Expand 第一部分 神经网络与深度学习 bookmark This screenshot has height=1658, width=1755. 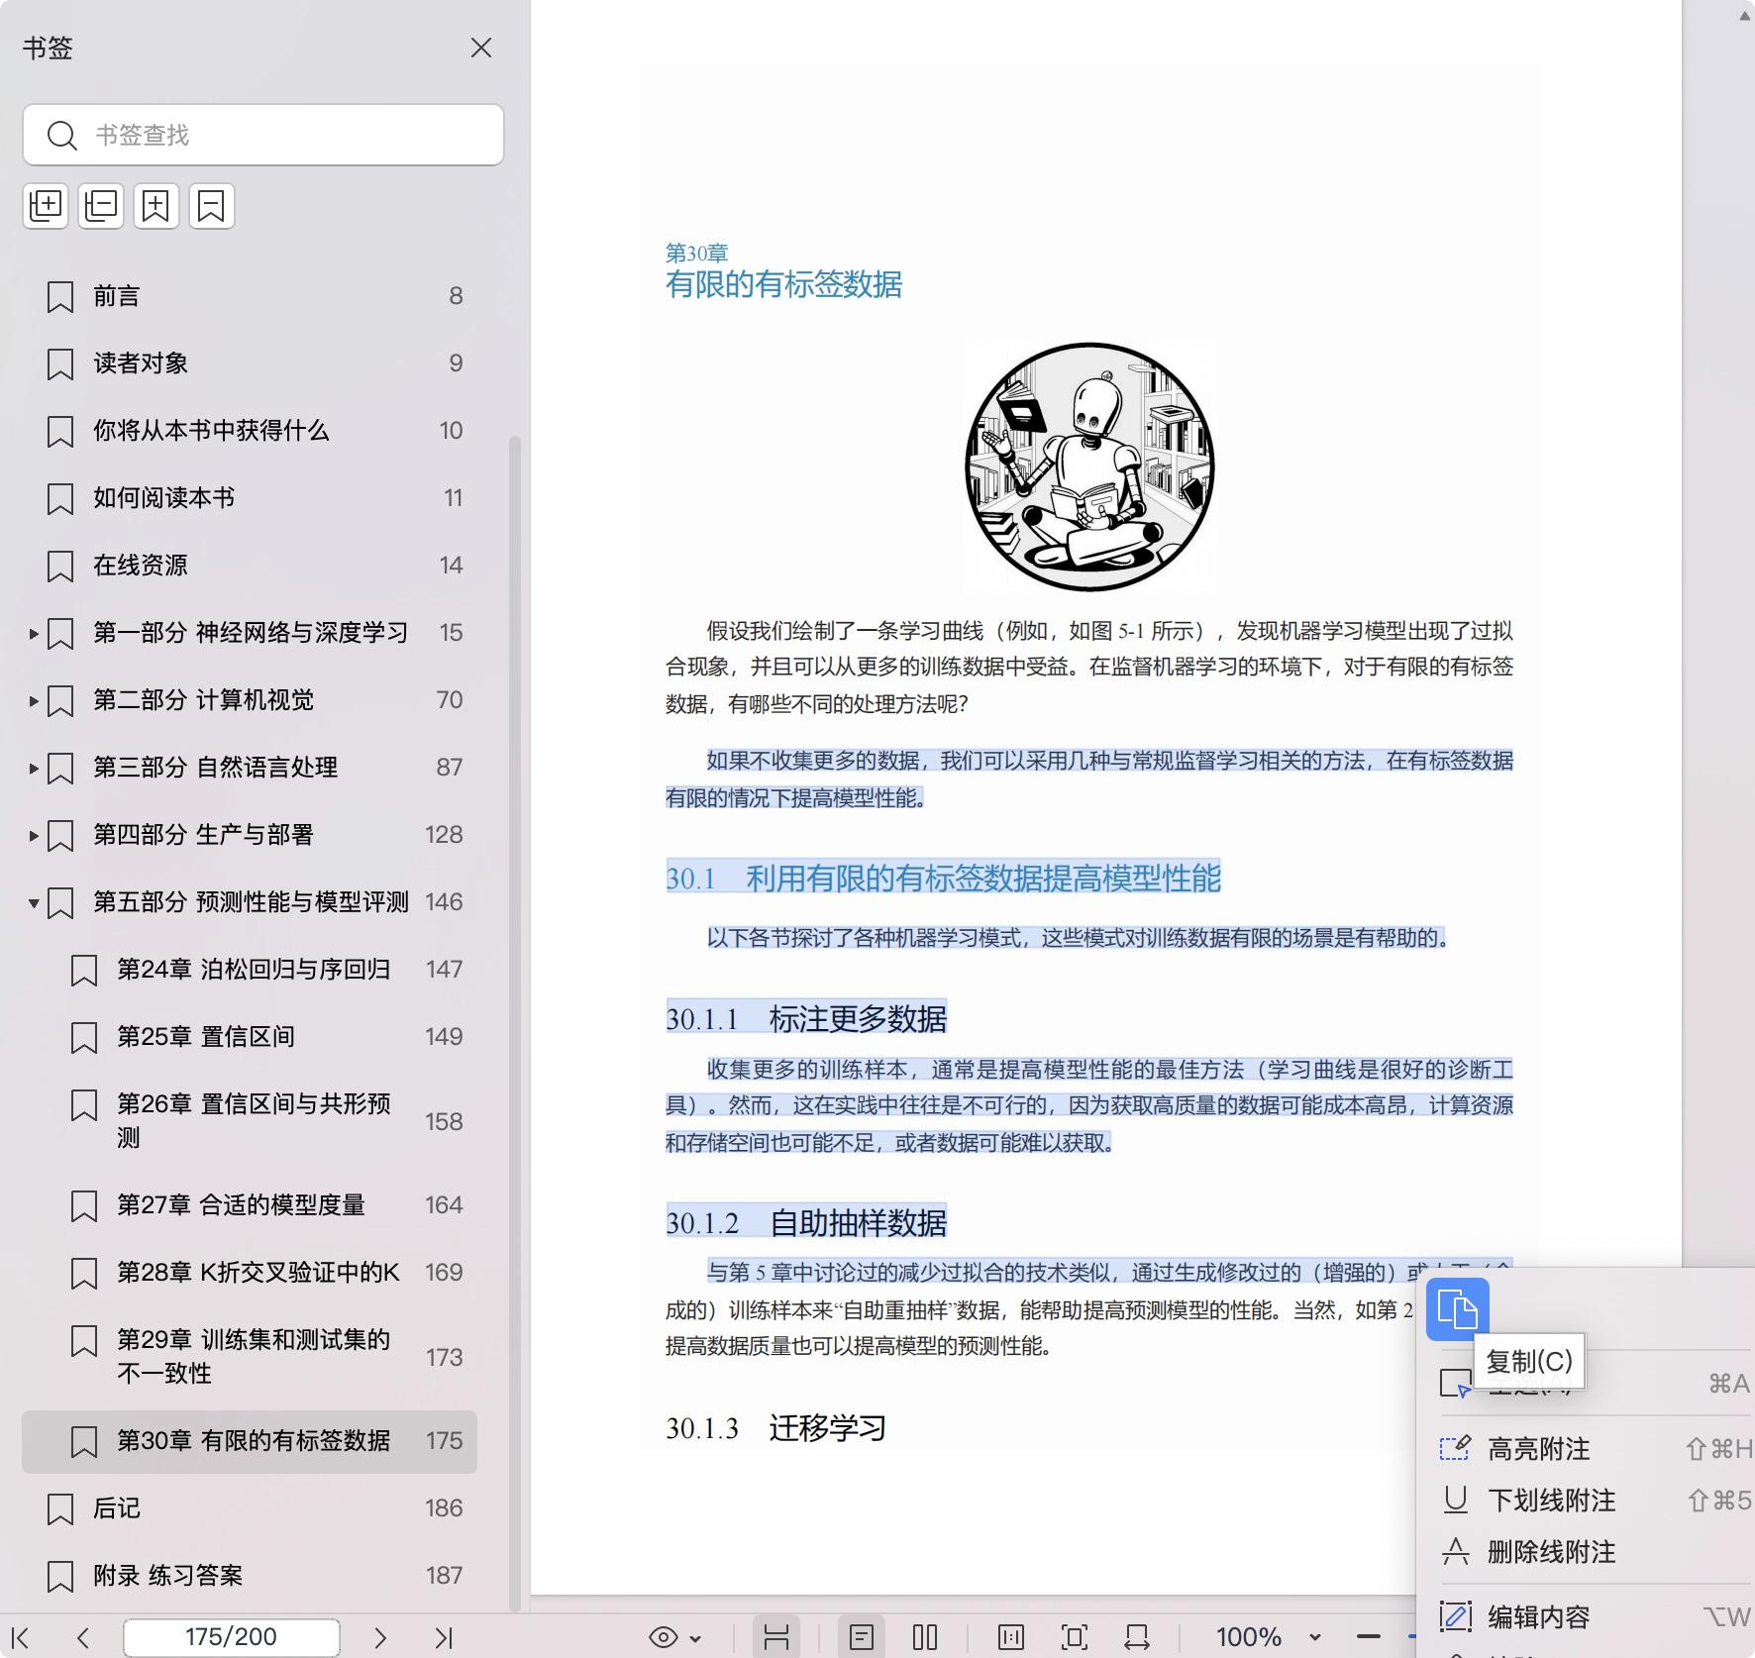pyautogui.click(x=34, y=633)
